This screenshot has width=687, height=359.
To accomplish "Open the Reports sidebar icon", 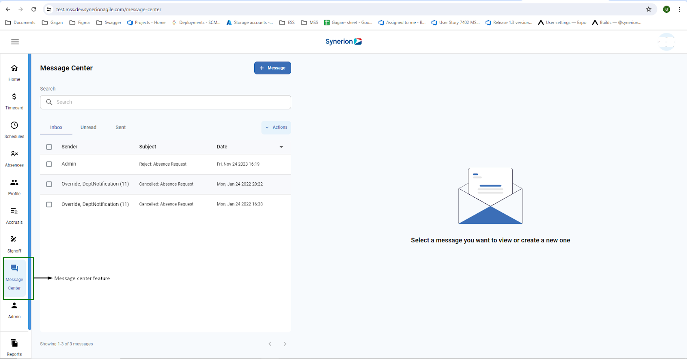I will (x=14, y=343).
